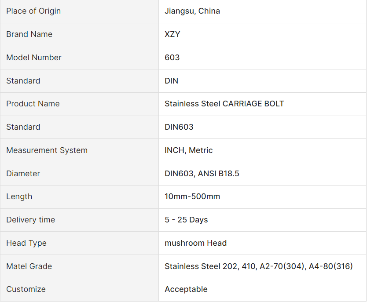Select the "XZY" brand value

click(x=172, y=34)
